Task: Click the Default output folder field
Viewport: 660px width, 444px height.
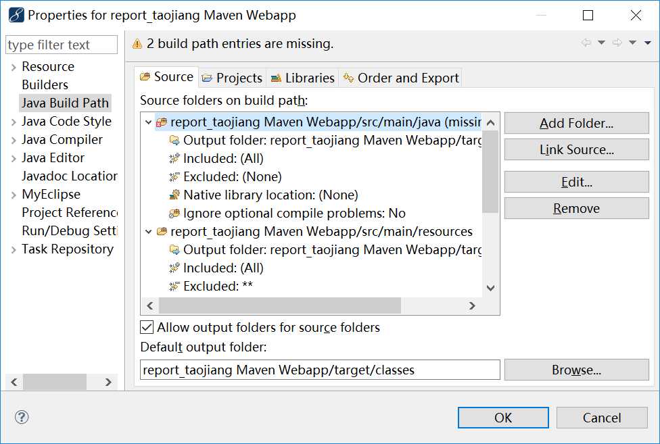Action: 320,370
